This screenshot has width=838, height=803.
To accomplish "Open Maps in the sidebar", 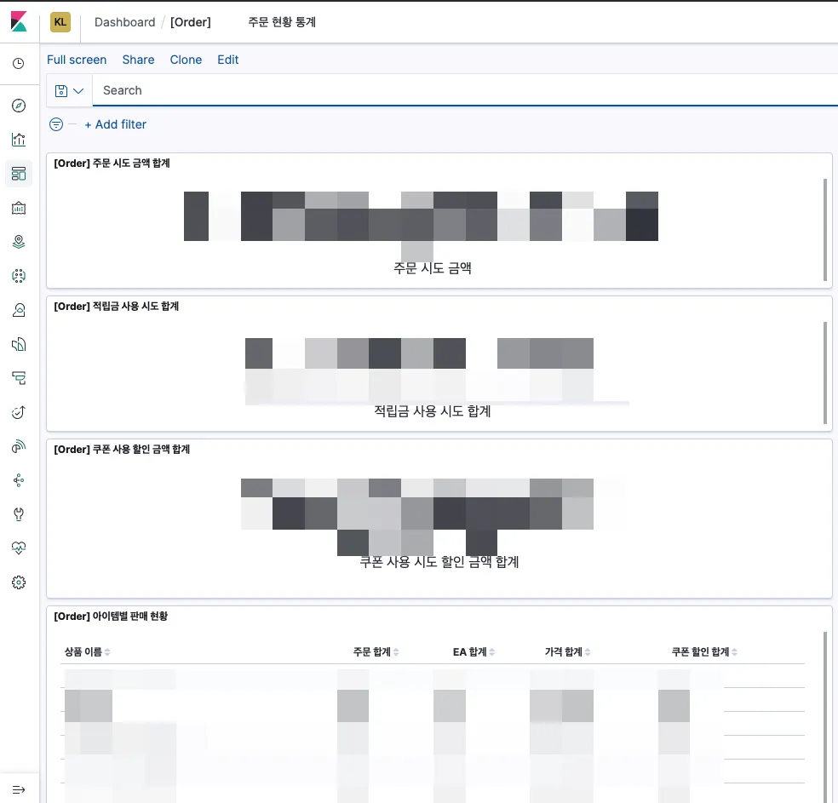I will click(x=19, y=242).
